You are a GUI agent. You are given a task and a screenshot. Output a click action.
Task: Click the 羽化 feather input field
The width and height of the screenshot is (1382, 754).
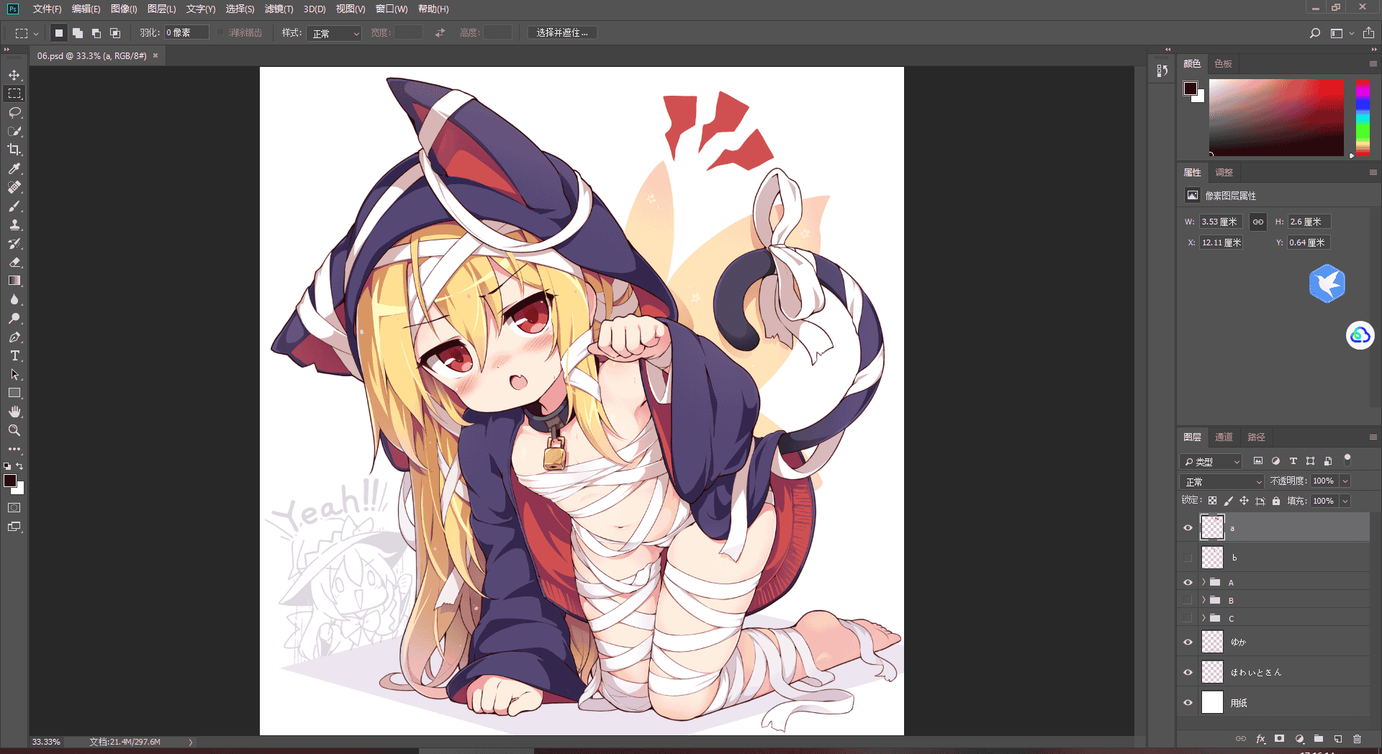(x=186, y=33)
